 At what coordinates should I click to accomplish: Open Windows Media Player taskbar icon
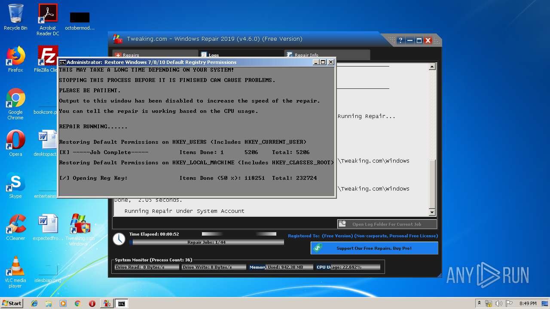pyautogui.click(x=63, y=303)
